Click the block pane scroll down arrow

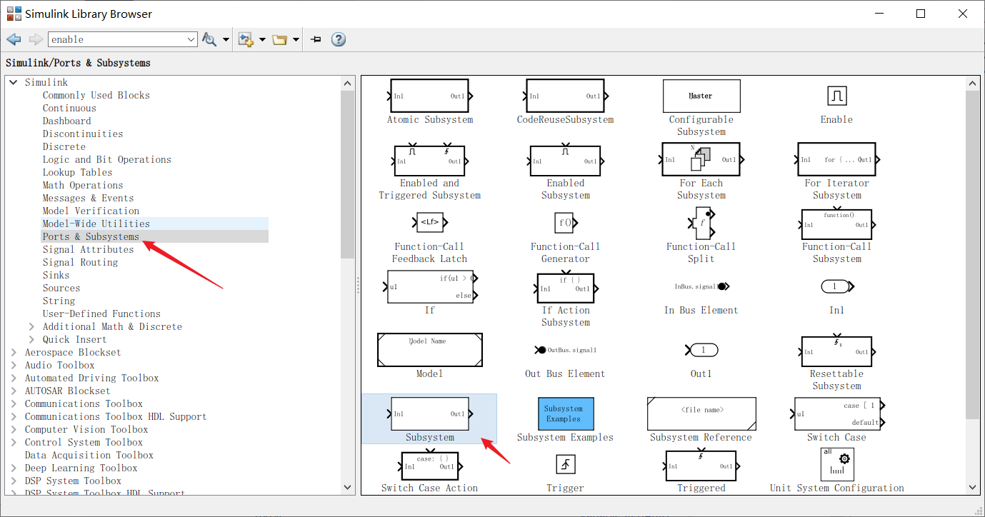973,487
